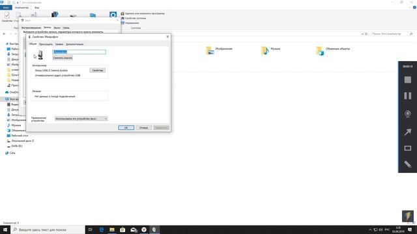Select Локальный диск C in the navigation tree
The image size is (417, 234).
pos(21,141)
